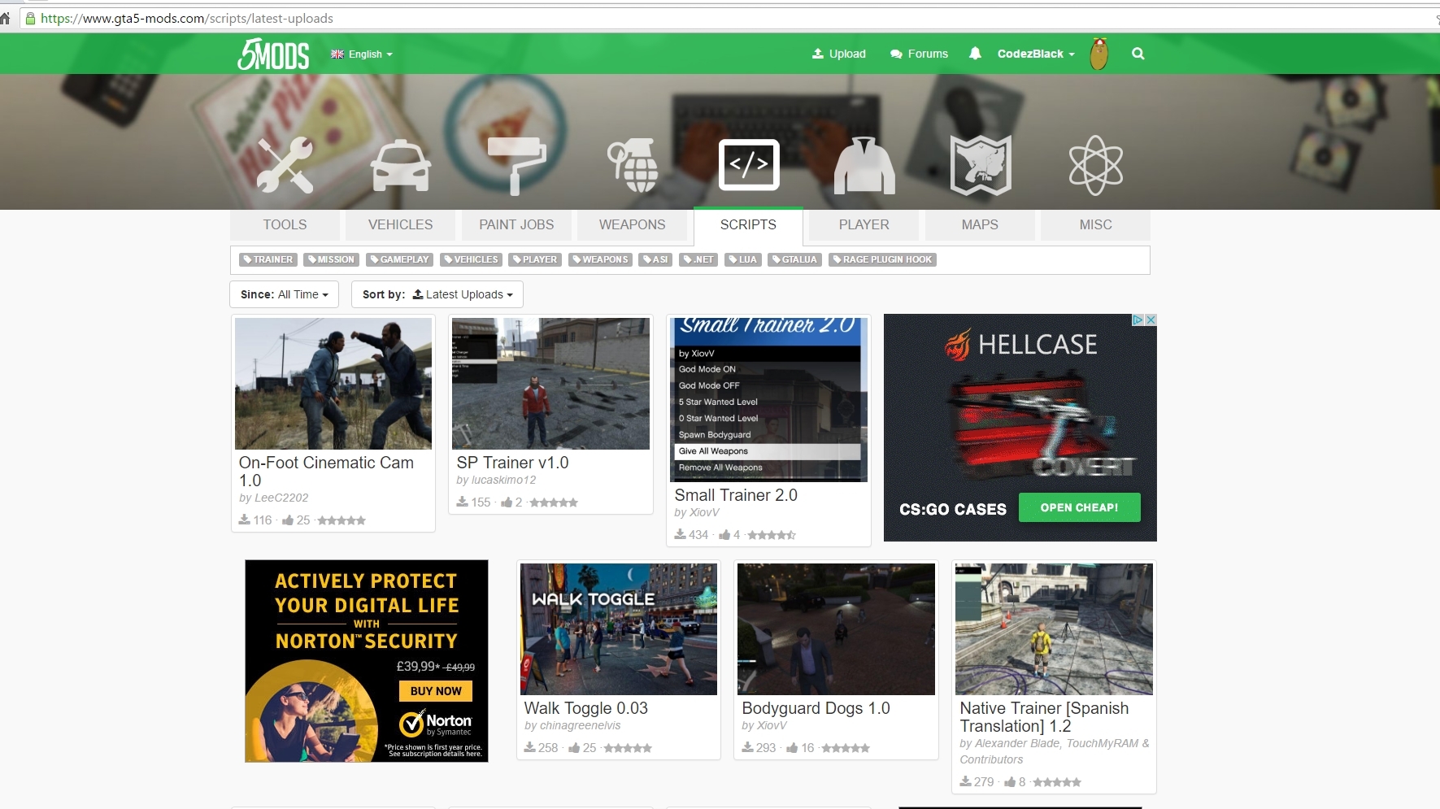Filter by the WEAPONS tag
Image resolution: width=1440 pixels, height=809 pixels.
coord(600,260)
